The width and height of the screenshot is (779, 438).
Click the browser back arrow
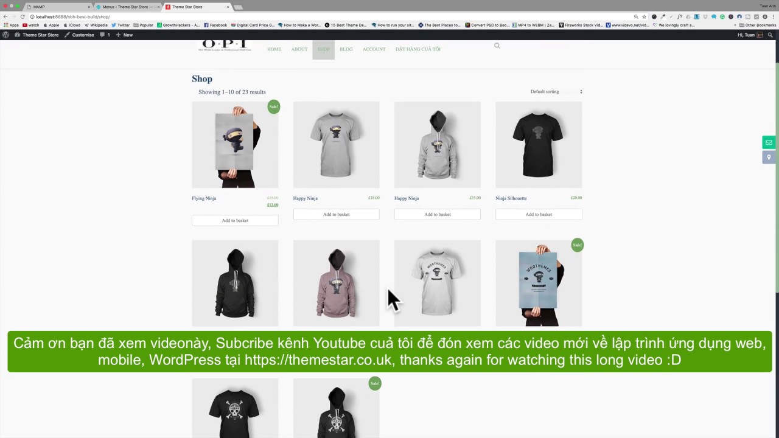(x=5, y=16)
